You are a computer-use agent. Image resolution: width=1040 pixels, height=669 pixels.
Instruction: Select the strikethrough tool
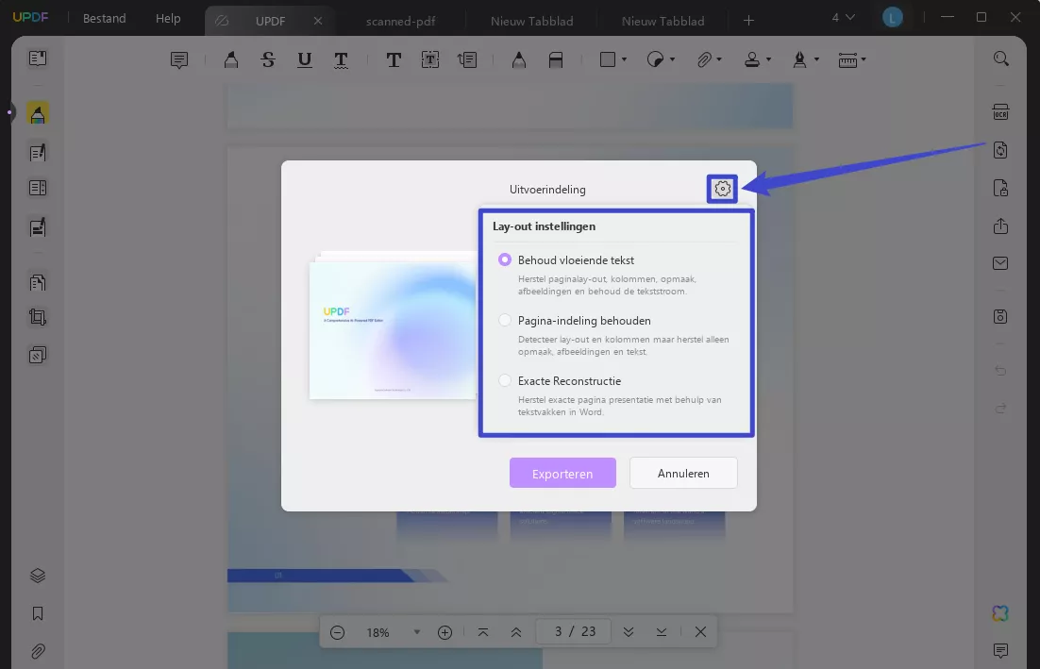click(x=268, y=60)
